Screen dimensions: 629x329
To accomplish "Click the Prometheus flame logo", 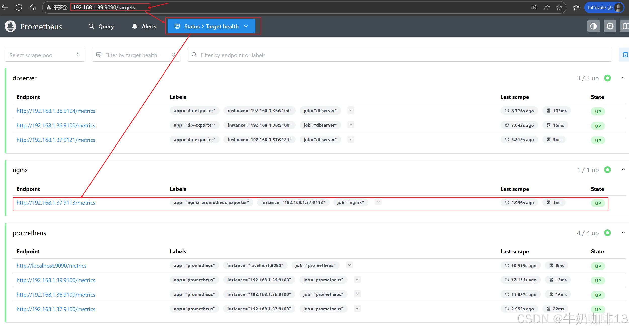I will point(10,26).
